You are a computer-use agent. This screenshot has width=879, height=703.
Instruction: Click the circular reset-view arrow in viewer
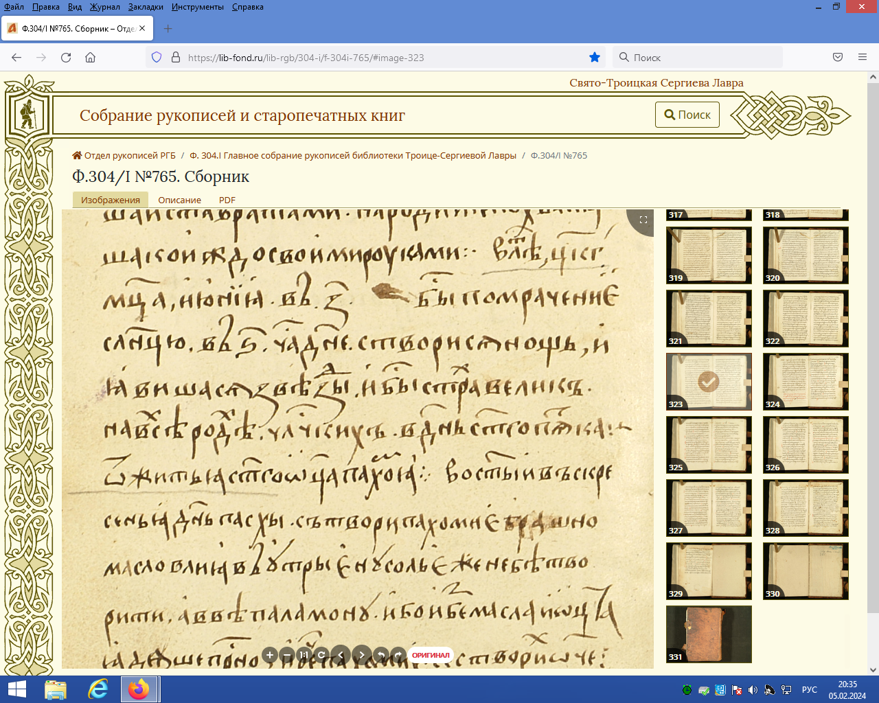(x=321, y=655)
